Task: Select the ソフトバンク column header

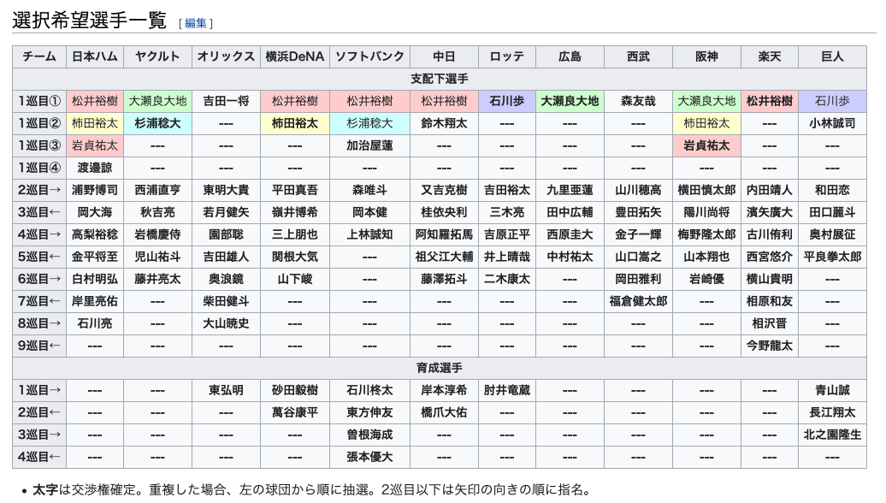Action: (370, 56)
